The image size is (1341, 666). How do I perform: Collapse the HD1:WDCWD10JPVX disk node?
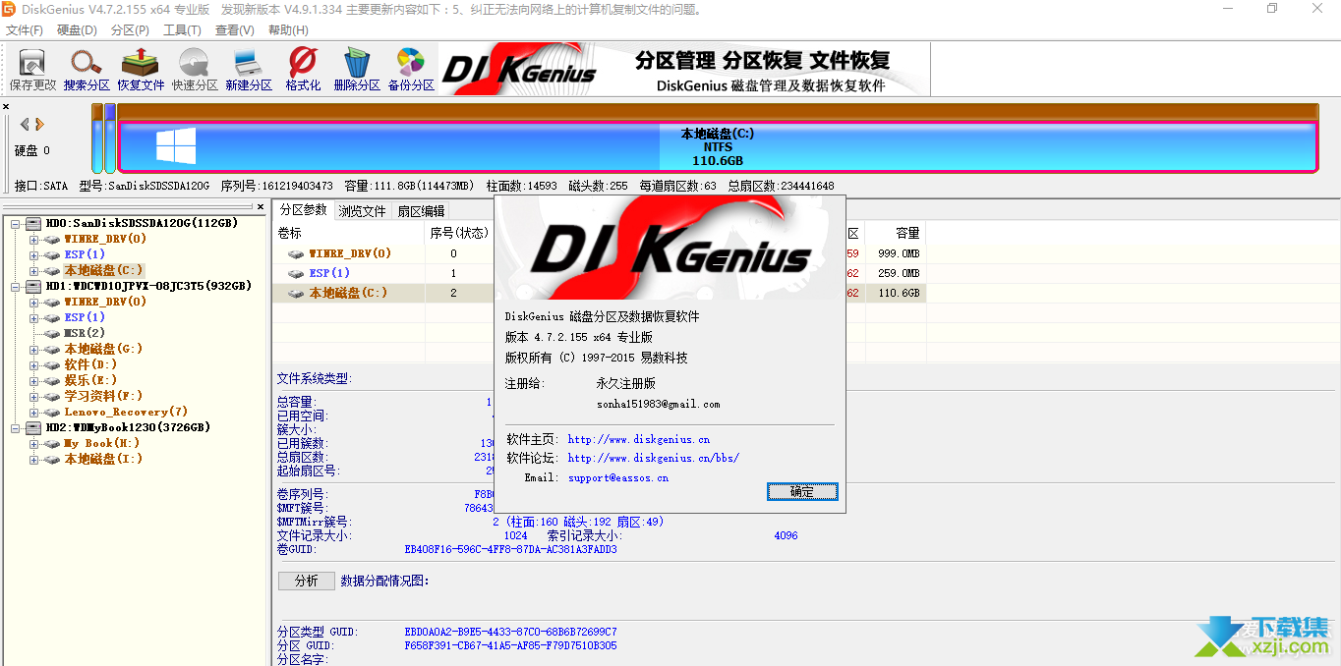pyautogui.click(x=16, y=286)
